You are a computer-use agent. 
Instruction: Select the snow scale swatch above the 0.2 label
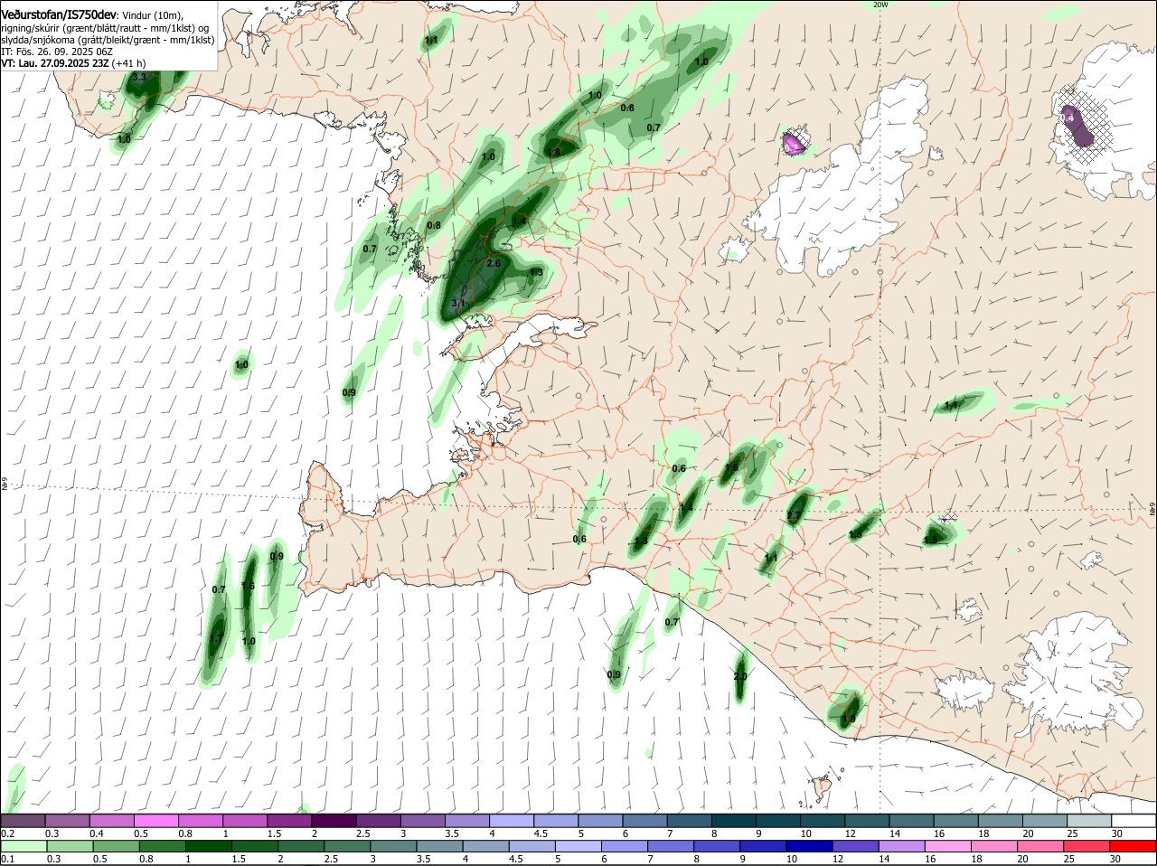pos(22,821)
